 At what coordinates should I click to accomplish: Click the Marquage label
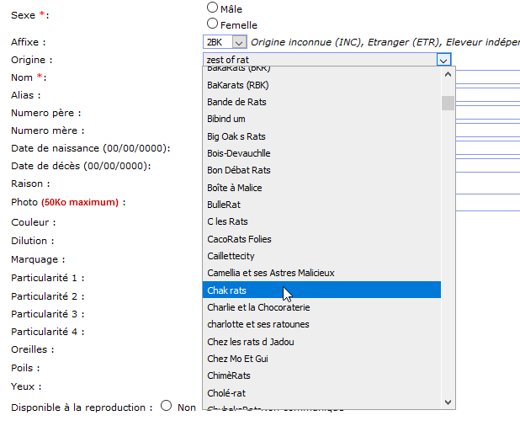(38, 259)
